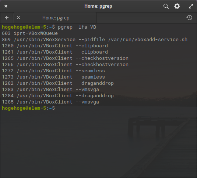Click the 603 iprt-VBoxWQueue output line
The width and height of the screenshot is (197, 178).
tap(30, 33)
